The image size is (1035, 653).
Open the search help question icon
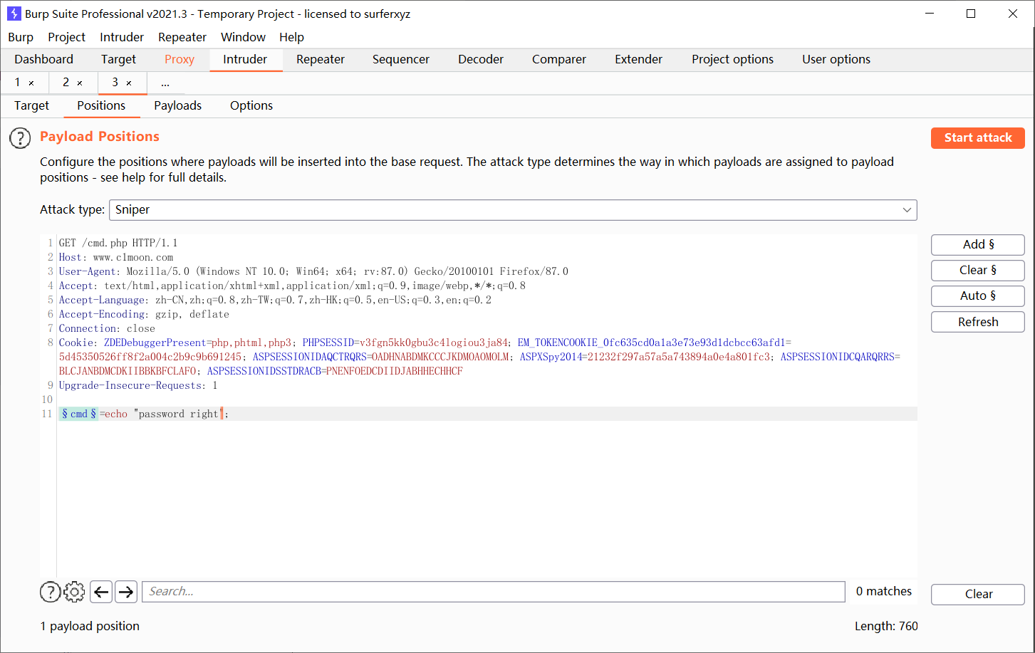(50, 592)
